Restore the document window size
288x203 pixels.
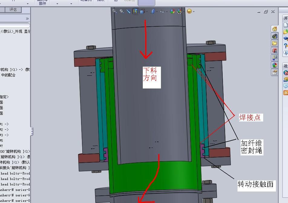coord(266,12)
